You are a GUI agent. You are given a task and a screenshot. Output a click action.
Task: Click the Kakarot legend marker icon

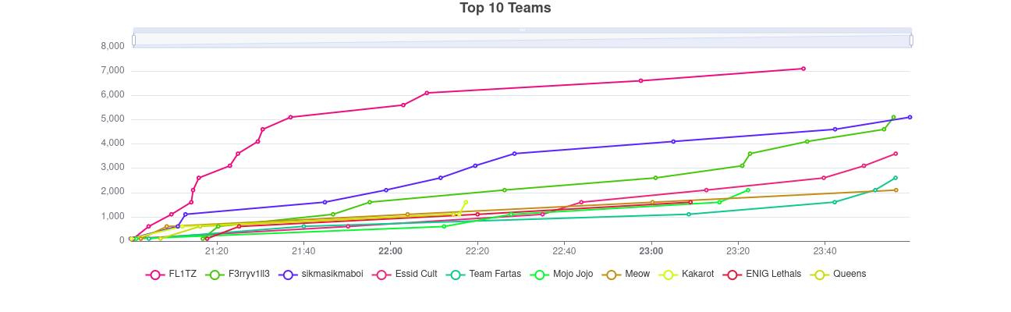pos(669,275)
